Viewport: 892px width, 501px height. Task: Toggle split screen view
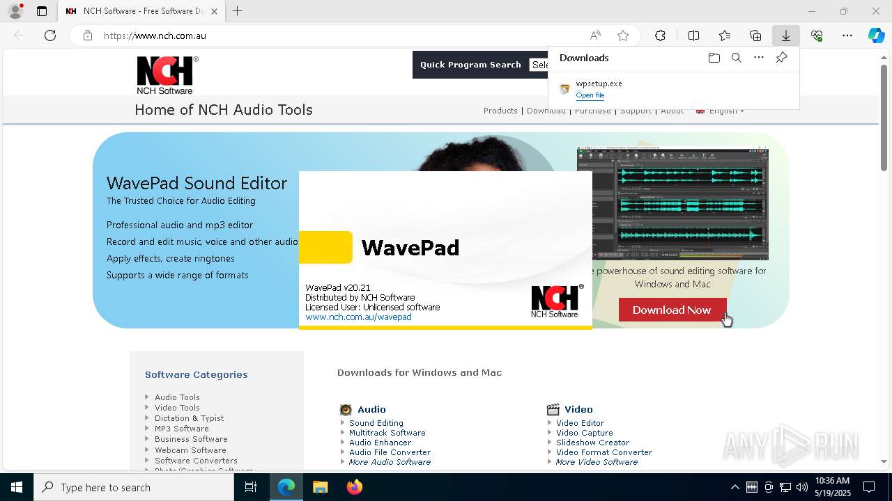[x=693, y=35]
